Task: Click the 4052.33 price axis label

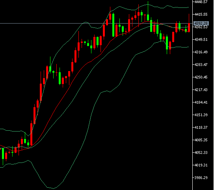Action: click(201, 152)
